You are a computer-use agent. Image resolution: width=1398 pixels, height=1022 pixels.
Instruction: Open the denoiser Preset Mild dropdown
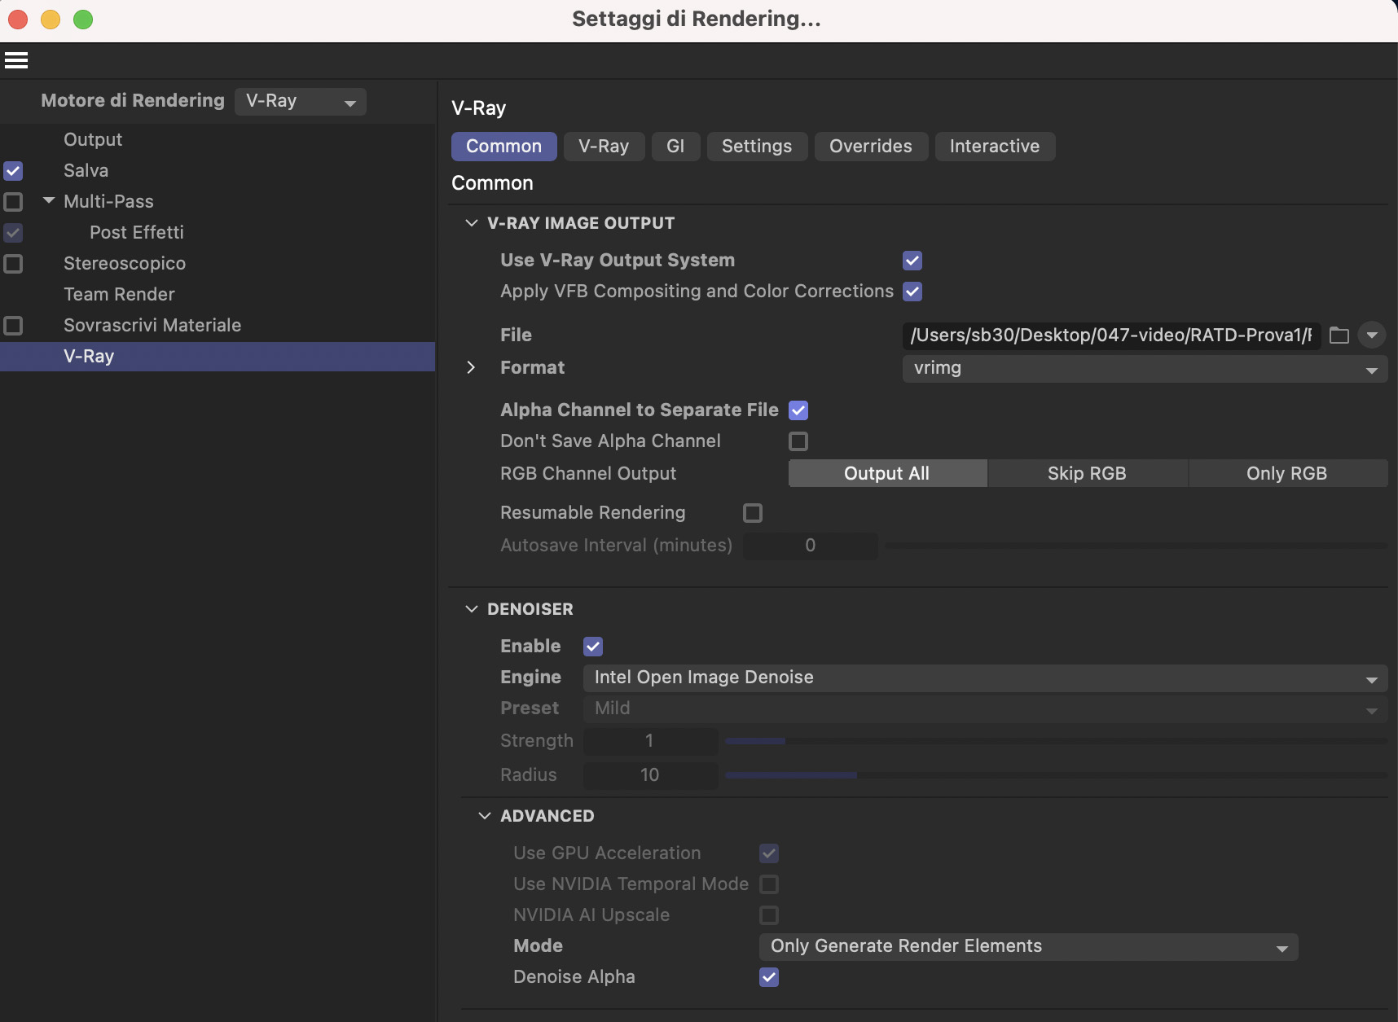click(x=985, y=708)
